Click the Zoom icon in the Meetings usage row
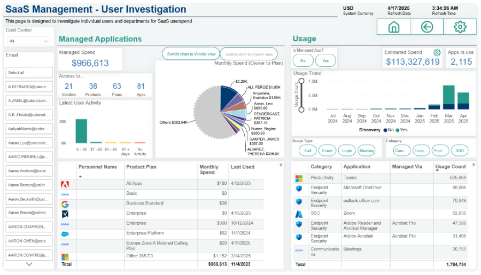Screen dimensions: 481x275 point(299,250)
